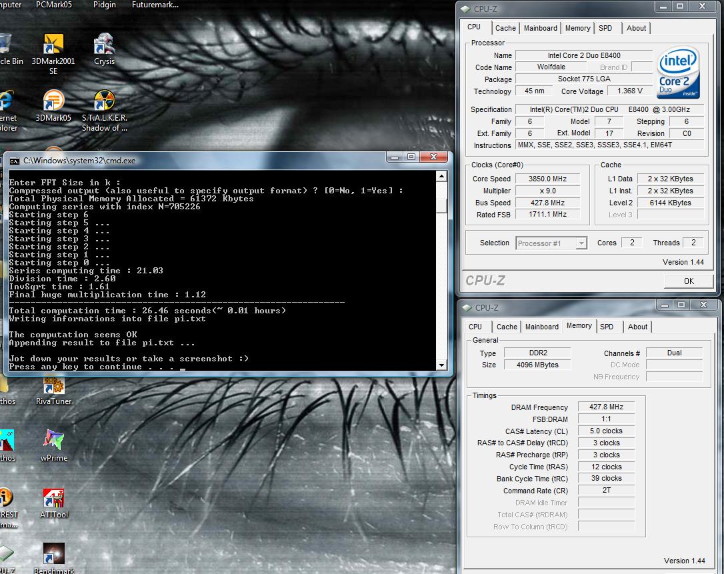Open the Futuremark desktop label
Image resolution: width=724 pixels, height=574 pixels.
point(155,5)
